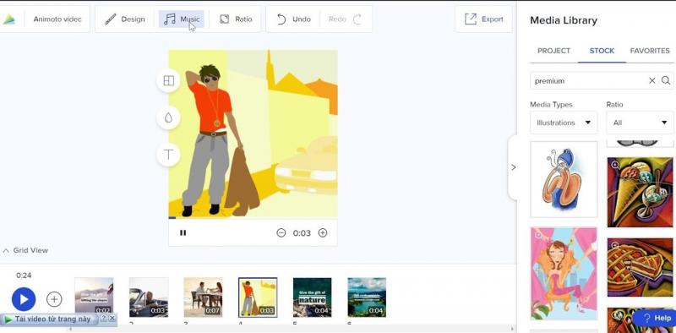Open the Help chat button
This screenshot has width=676, height=333.
tap(656, 319)
